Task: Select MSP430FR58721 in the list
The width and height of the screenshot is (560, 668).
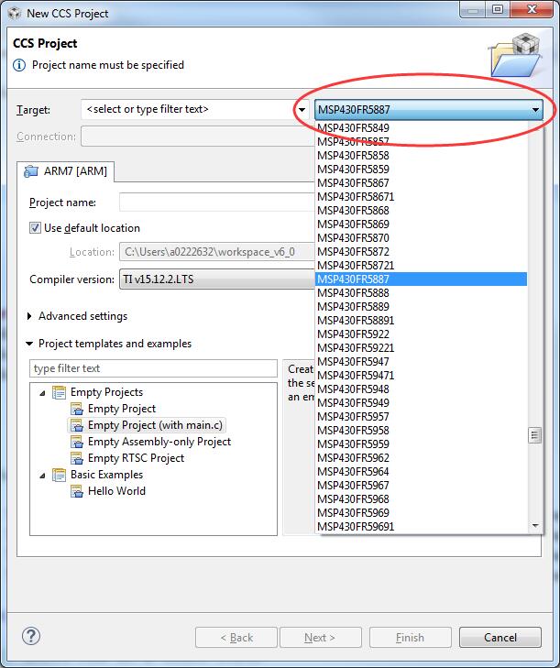Action: [421, 266]
